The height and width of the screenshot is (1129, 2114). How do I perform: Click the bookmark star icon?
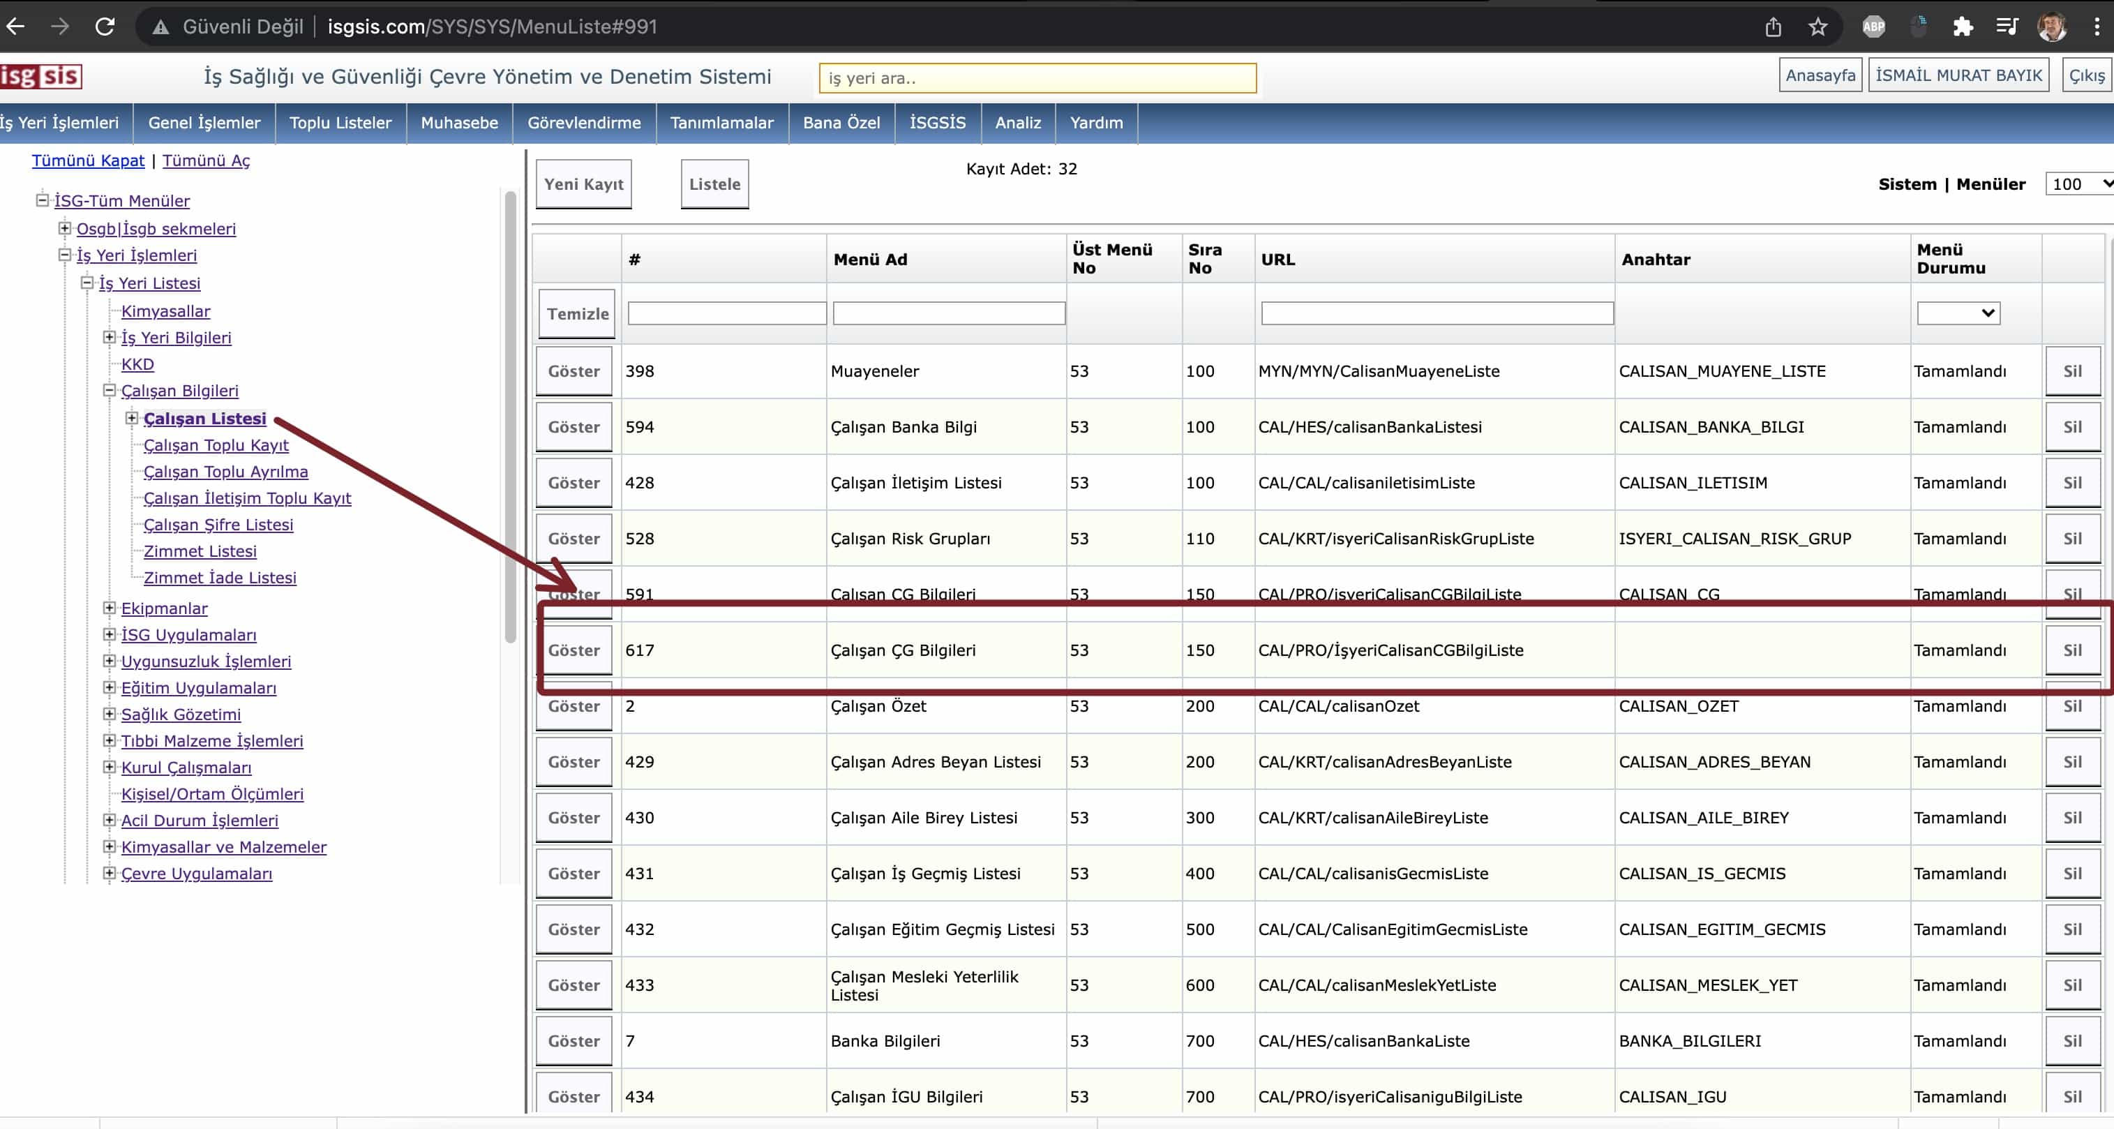coord(1817,27)
